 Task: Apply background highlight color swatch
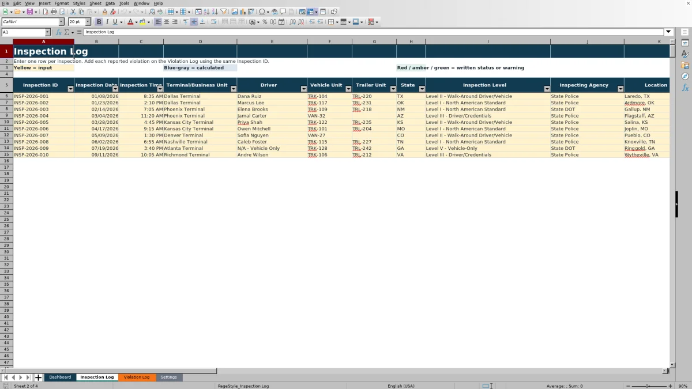(x=141, y=22)
